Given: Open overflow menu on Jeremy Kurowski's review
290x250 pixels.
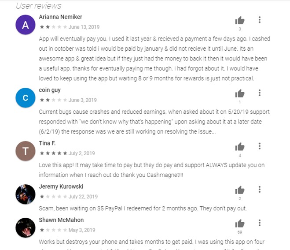Looking at the screenshot, I should point(260,190).
